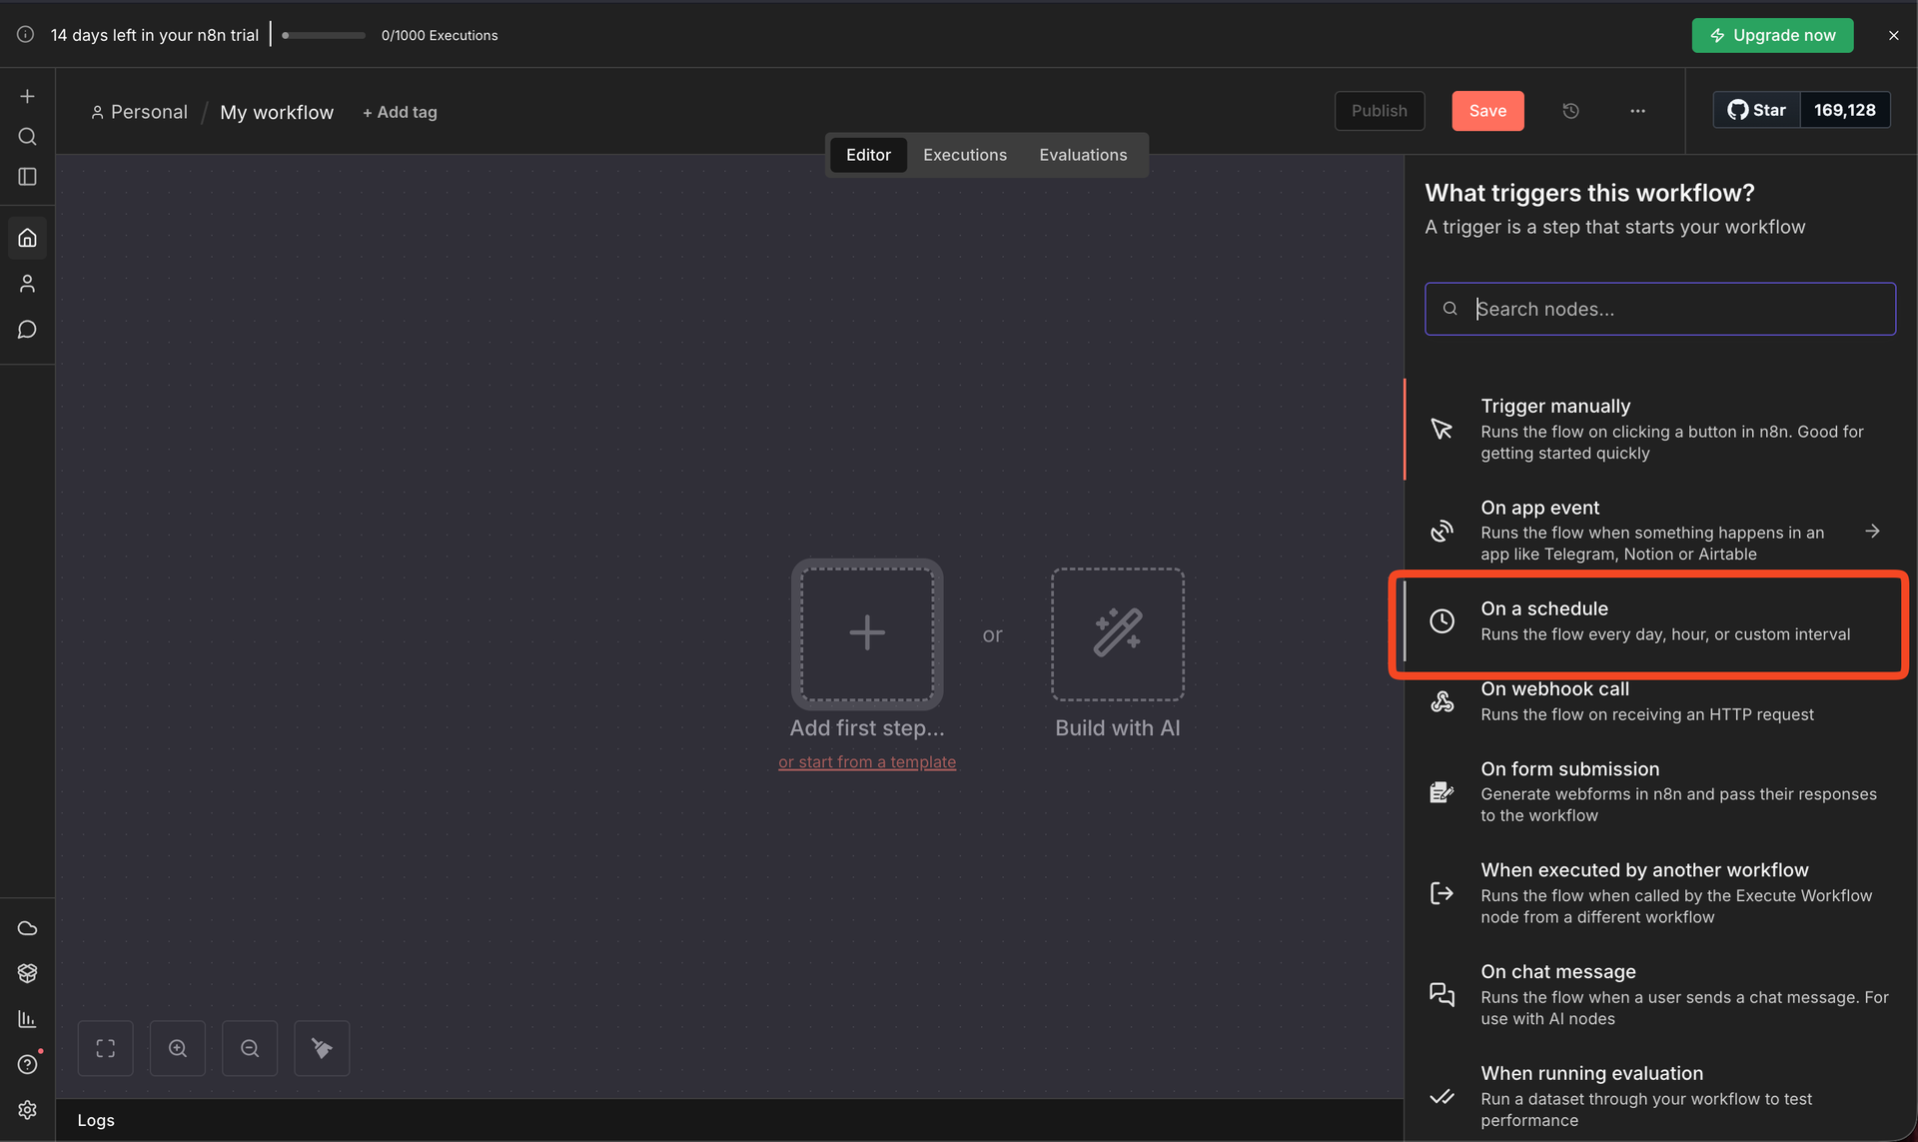Switch to the Evaluations tab
1918x1142 pixels.
1082,155
